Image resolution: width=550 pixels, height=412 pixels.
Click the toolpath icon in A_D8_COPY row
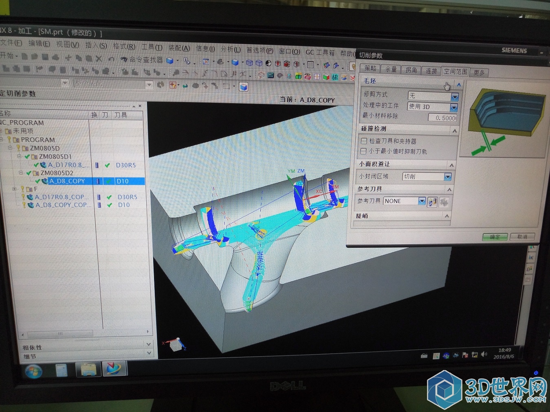[x=97, y=181]
